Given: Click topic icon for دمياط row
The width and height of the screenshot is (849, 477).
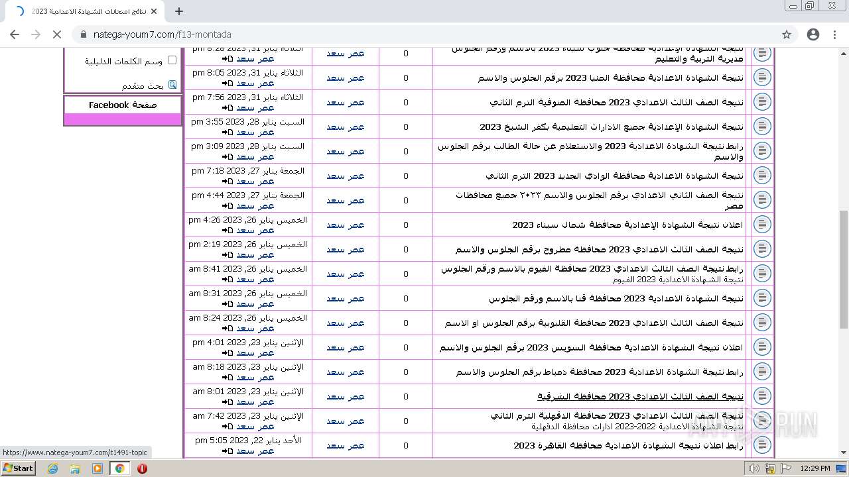Looking at the screenshot, I should [762, 372].
